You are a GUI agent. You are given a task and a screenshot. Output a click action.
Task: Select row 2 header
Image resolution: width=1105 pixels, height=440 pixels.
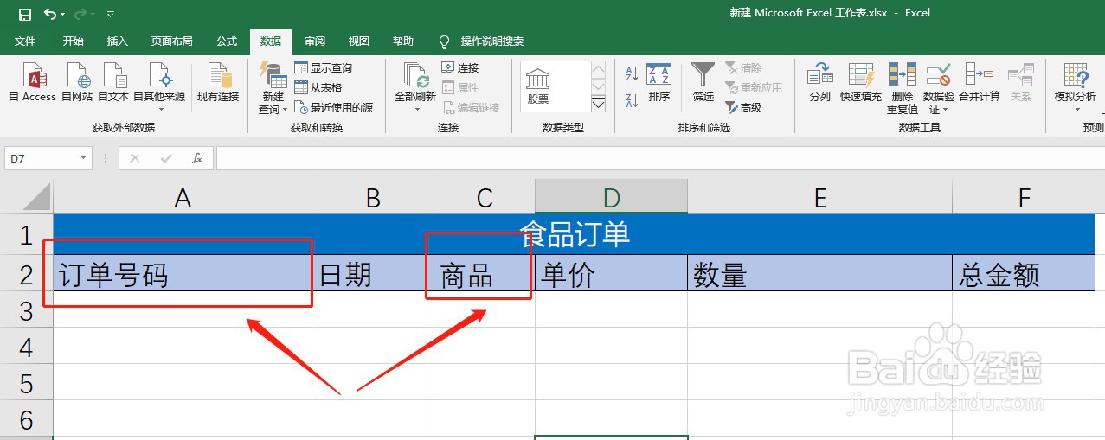click(26, 274)
